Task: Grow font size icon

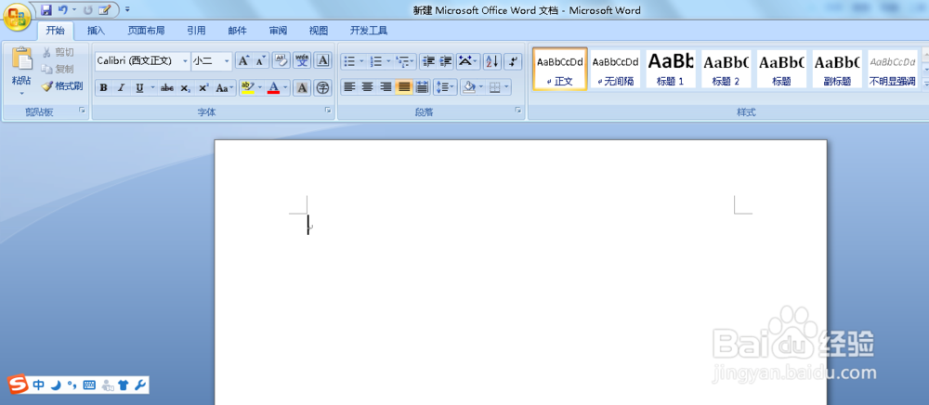Action: click(243, 60)
